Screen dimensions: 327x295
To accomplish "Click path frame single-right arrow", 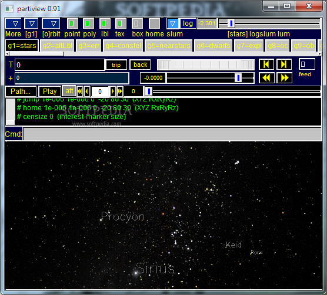I will pyautogui.click(x=112, y=91).
